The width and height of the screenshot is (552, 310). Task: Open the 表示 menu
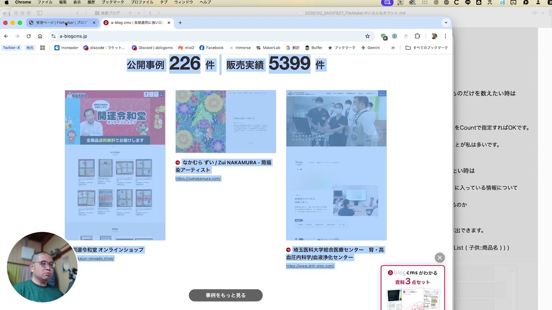tap(77, 3)
